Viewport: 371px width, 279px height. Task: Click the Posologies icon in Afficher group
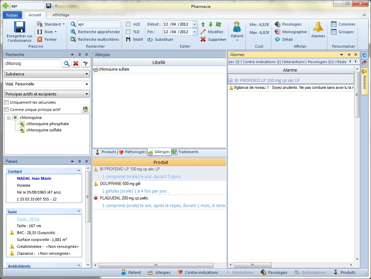pyautogui.click(x=277, y=25)
